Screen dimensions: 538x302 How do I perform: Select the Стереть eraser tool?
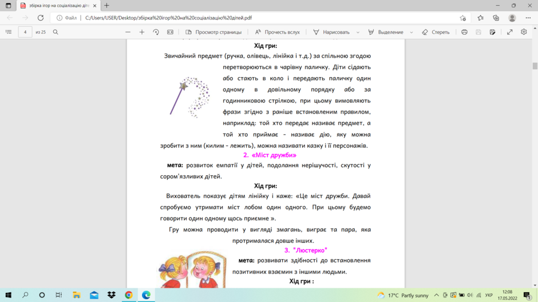(x=436, y=32)
